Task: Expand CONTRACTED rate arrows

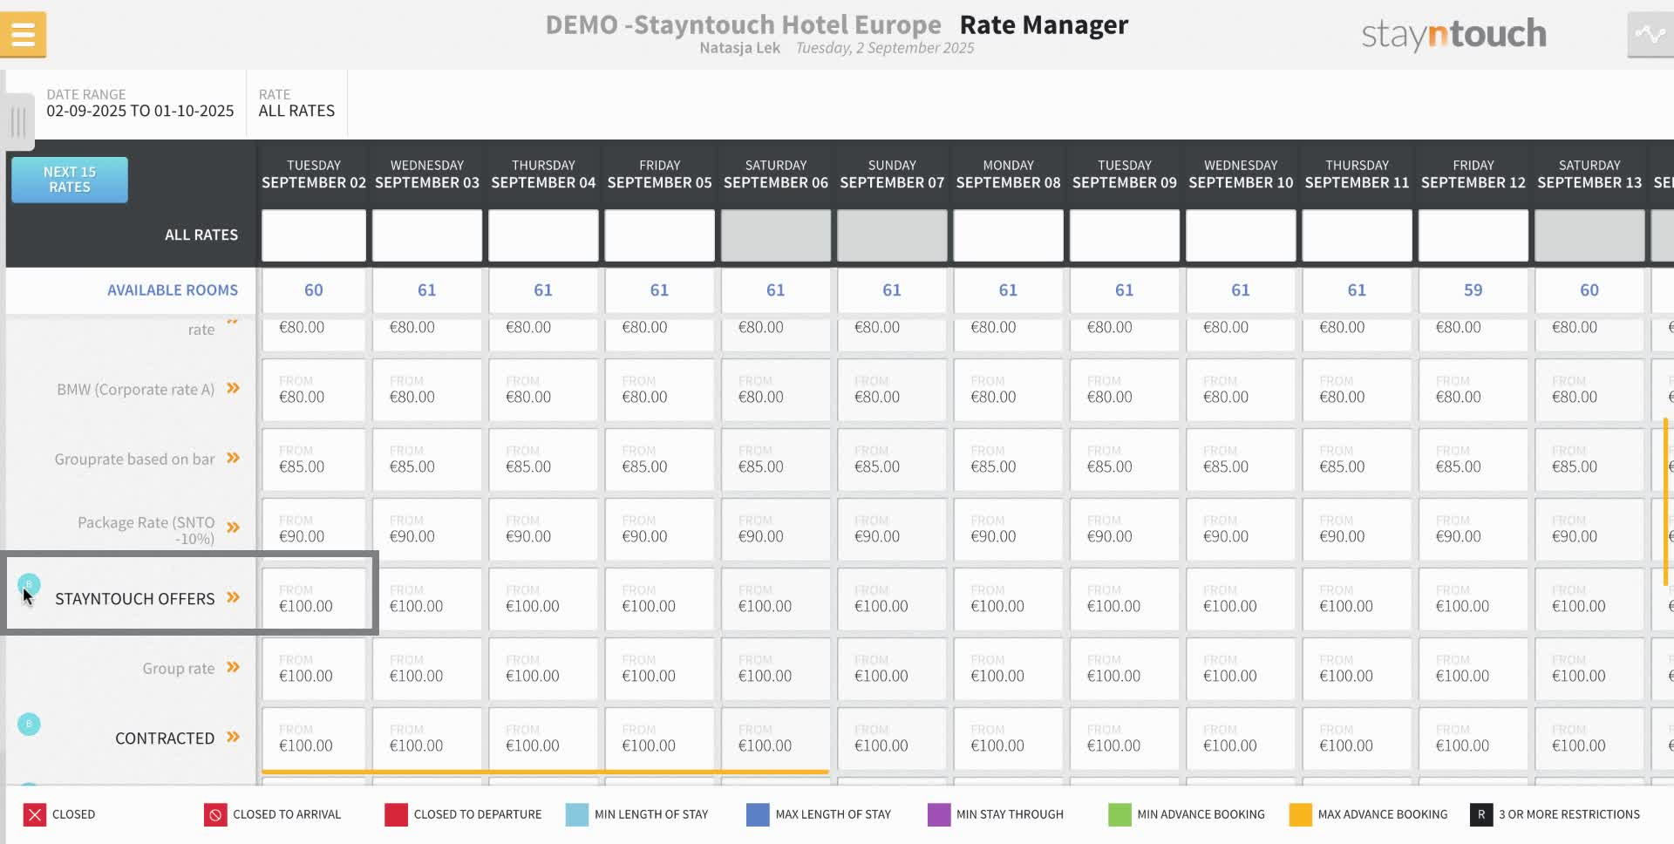Action: [233, 737]
